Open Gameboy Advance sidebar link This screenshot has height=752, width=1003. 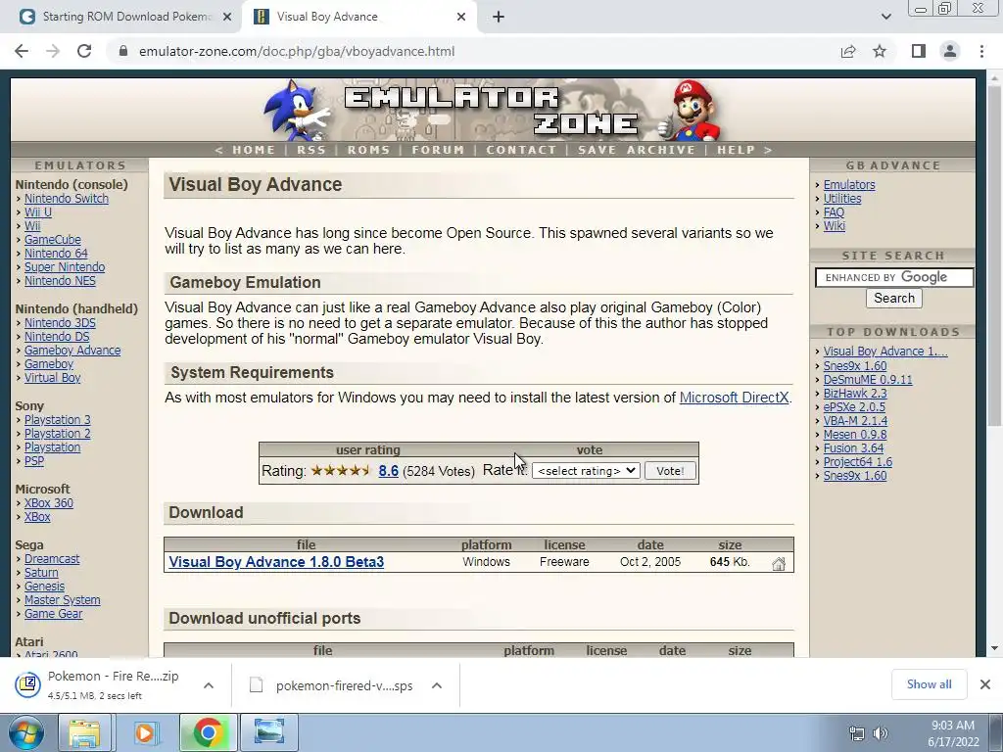tap(72, 351)
